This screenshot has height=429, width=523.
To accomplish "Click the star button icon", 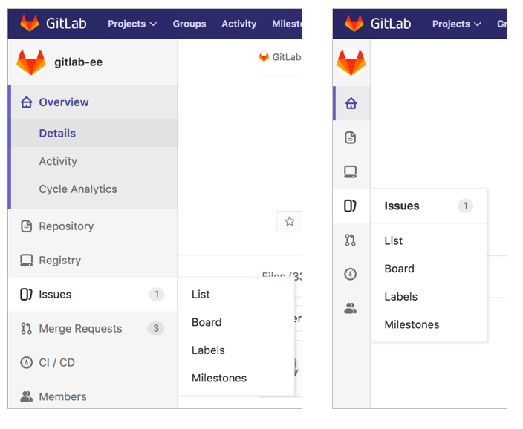I will click(x=290, y=221).
